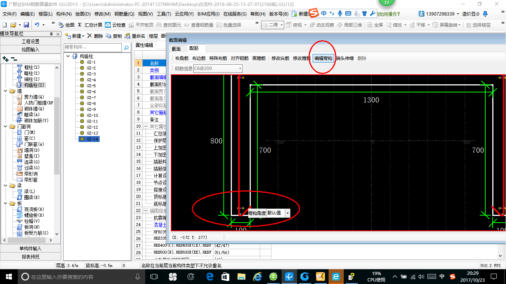Click the Task View taskbar icon
The width and height of the screenshot is (506, 284).
click(154, 276)
